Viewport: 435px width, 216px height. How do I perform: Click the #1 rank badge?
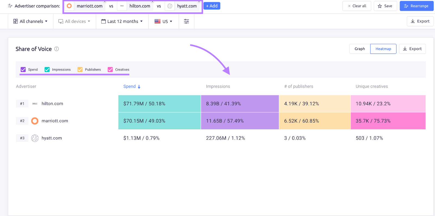click(22, 104)
